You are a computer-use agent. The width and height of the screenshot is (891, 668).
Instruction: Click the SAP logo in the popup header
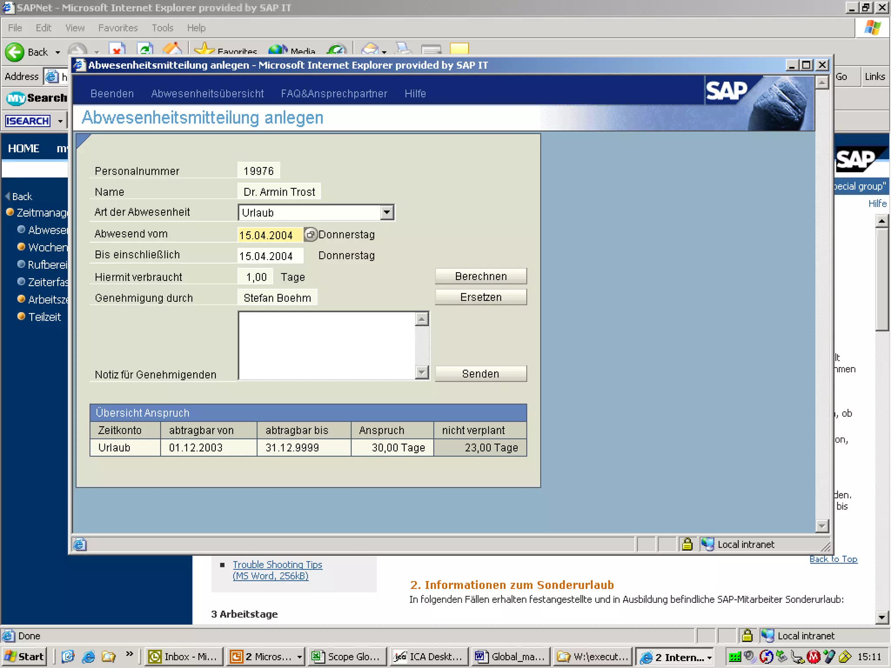(726, 90)
